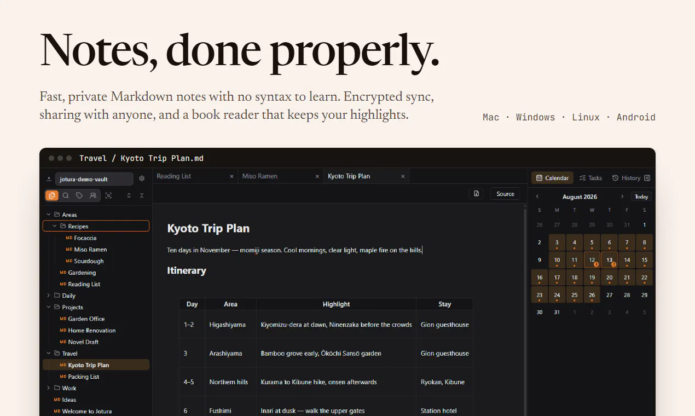Switch to the Reading List editor tab
The image size is (695, 416).
click(195, 176)
